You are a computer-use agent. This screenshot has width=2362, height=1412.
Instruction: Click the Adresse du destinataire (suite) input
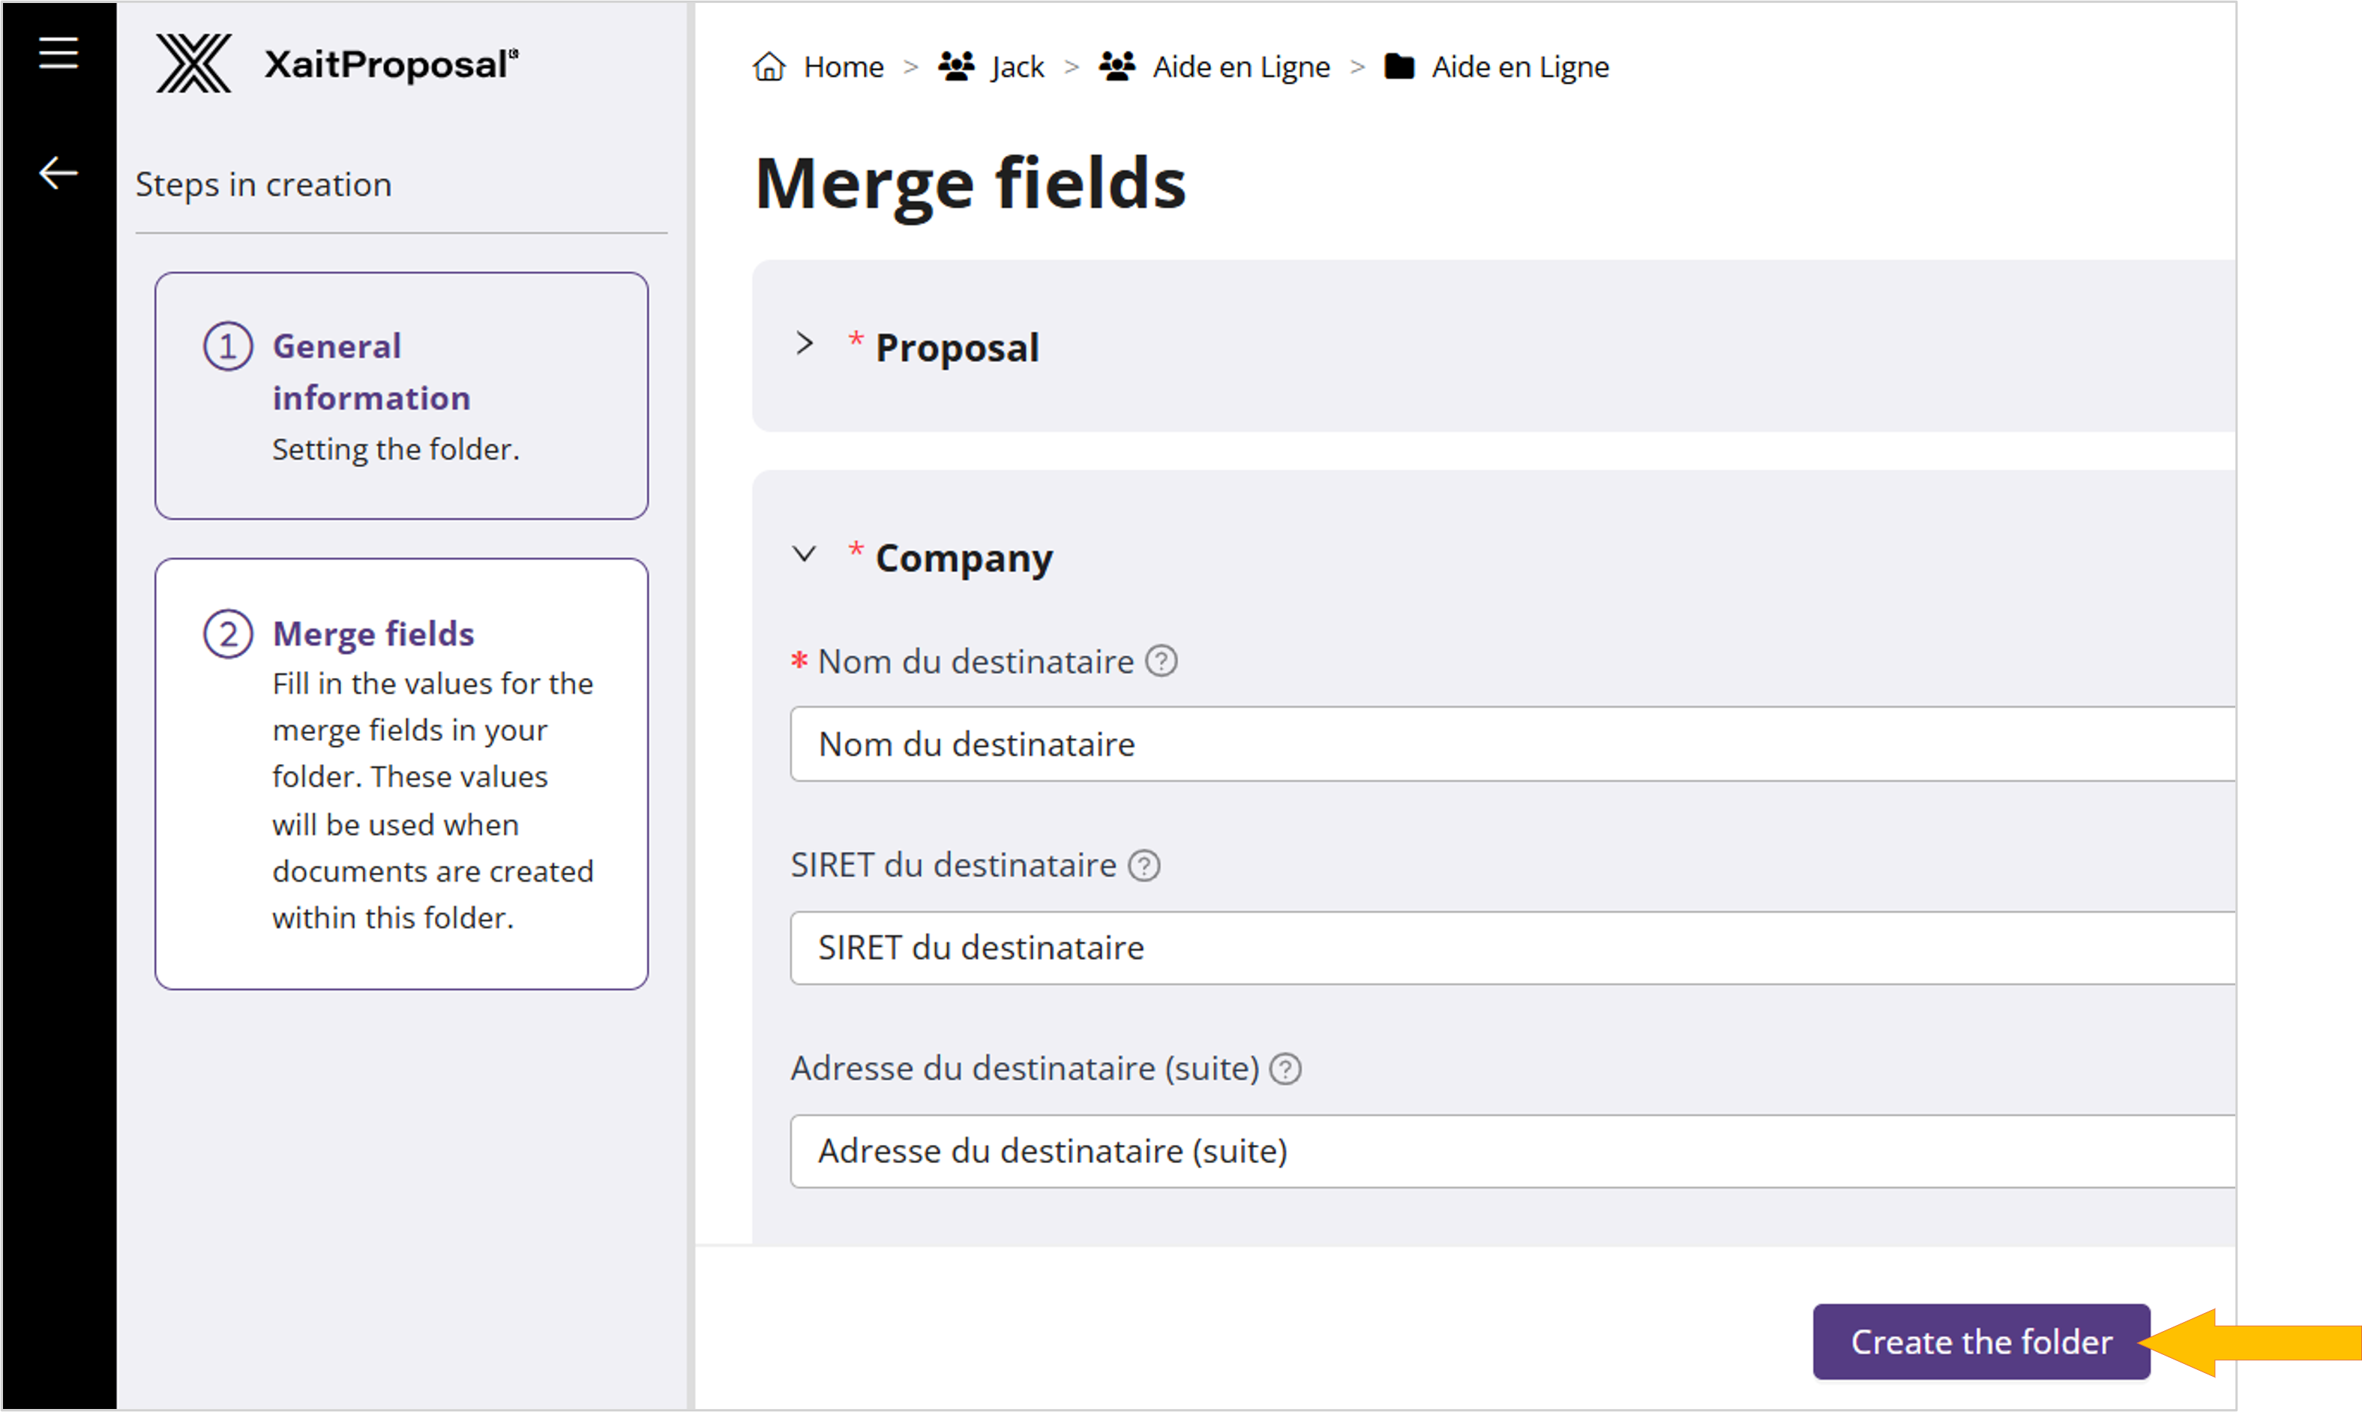pos(1511,1151)
